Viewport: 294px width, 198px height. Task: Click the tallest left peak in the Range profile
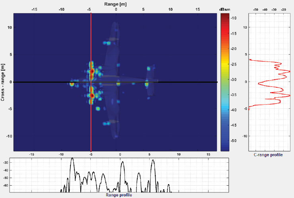coord(72,160)
